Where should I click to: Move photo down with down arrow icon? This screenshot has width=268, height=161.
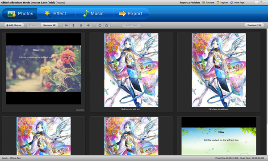point(81,25)
